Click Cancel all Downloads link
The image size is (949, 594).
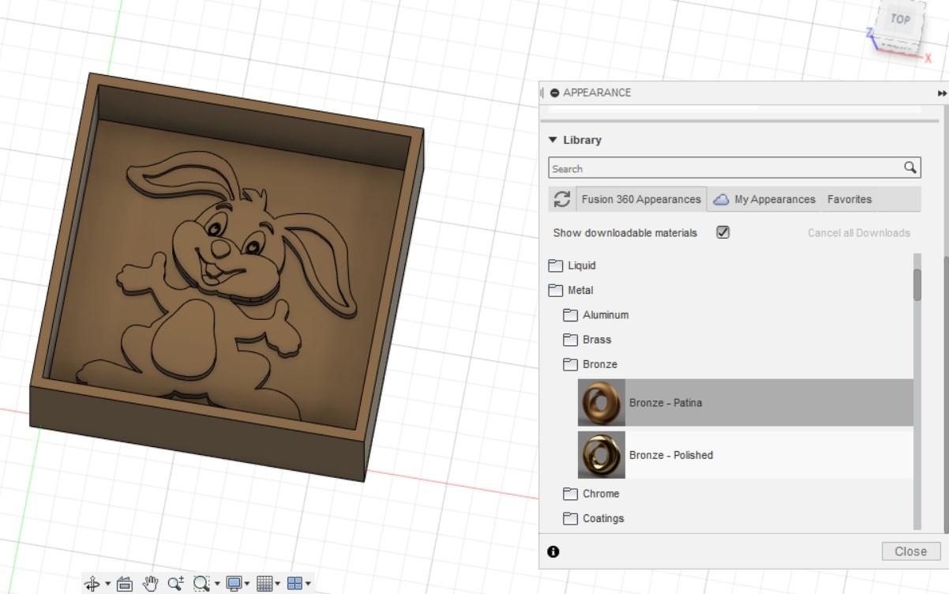[x=858, y=233]
